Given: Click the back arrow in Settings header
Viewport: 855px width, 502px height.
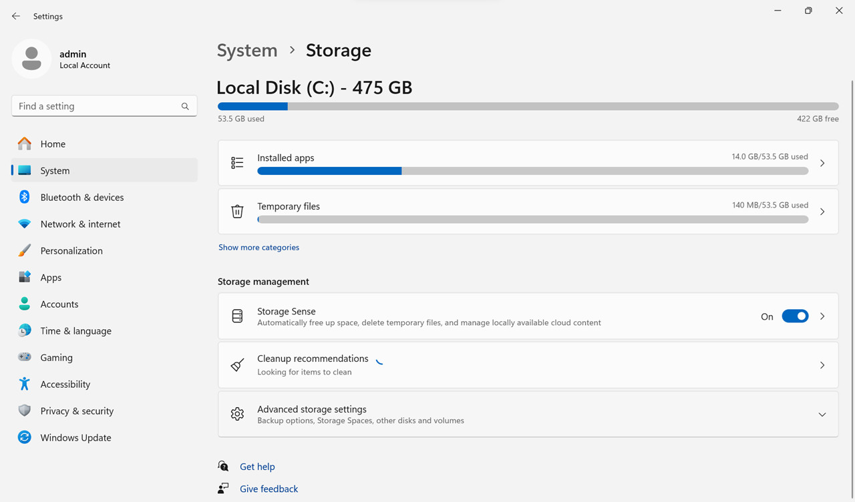Looking at the screenshot, I should pyautogui.click(x=16, y=16).
